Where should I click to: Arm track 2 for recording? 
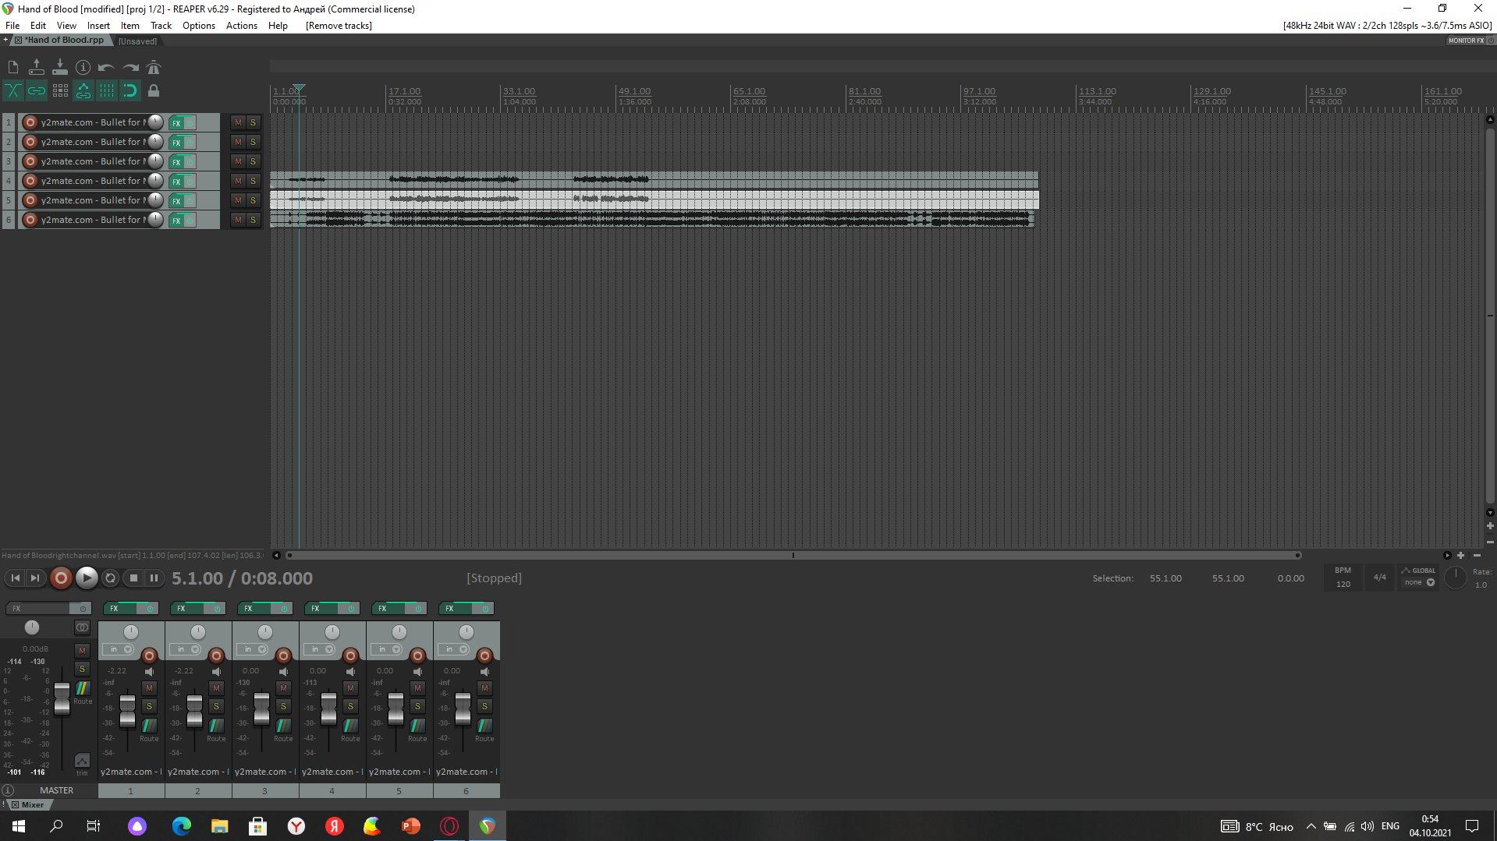[x=30, y=142]
